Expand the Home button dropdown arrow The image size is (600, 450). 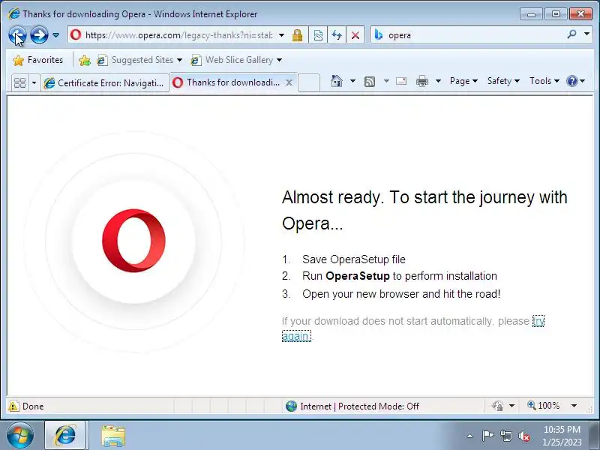click(352, 81)
